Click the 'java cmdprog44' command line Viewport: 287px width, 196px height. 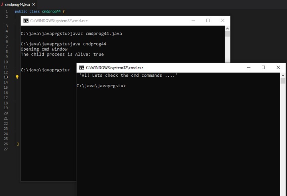pos(63,44)
